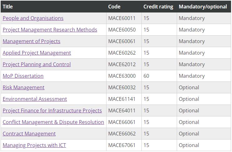Click the 60 credit rating cell
This screenshot has height=152, width=232.
pos(146,76)
